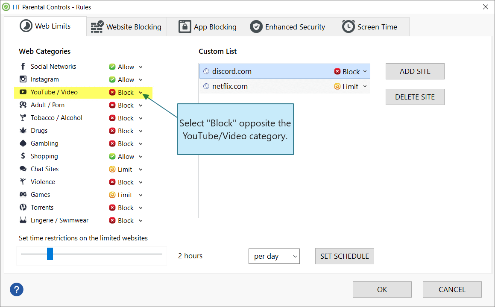495x307 pixels.
Task: Click the ADD SITE button
Action: (415, 71)
